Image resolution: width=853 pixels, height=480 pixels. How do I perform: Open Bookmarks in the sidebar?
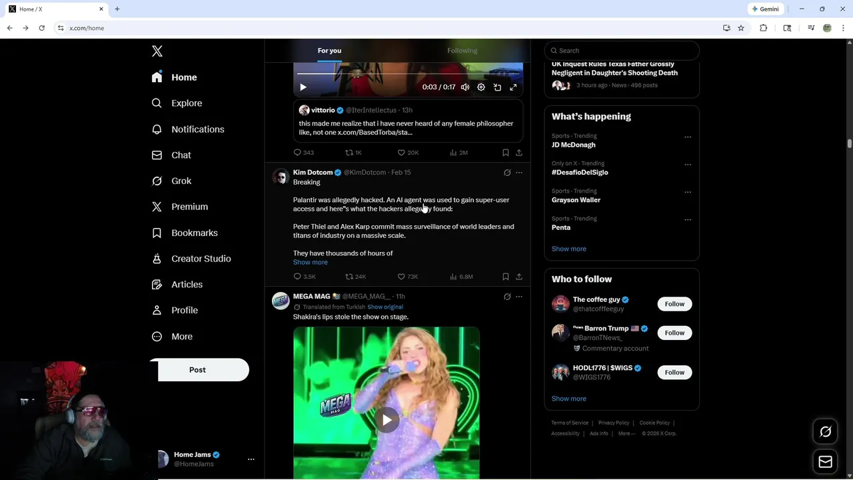[185, 233]
